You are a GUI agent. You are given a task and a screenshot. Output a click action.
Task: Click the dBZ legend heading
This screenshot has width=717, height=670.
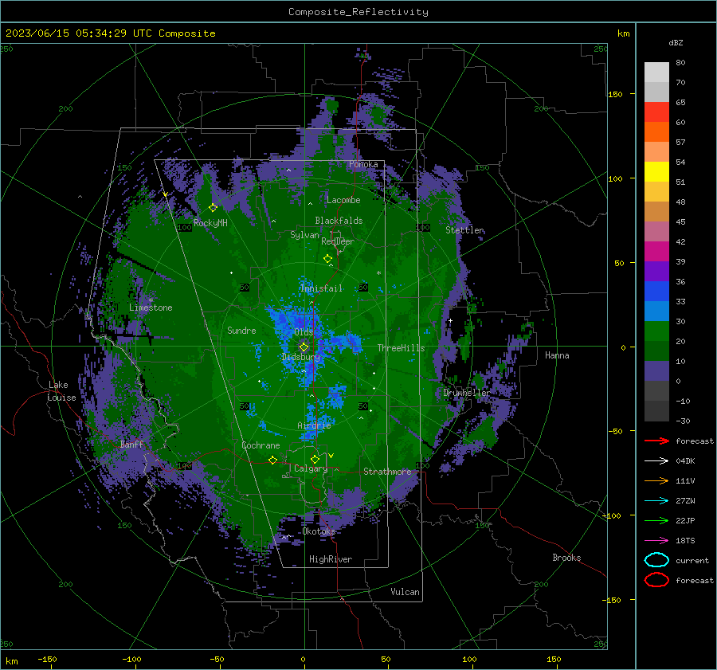pos(676,42)
